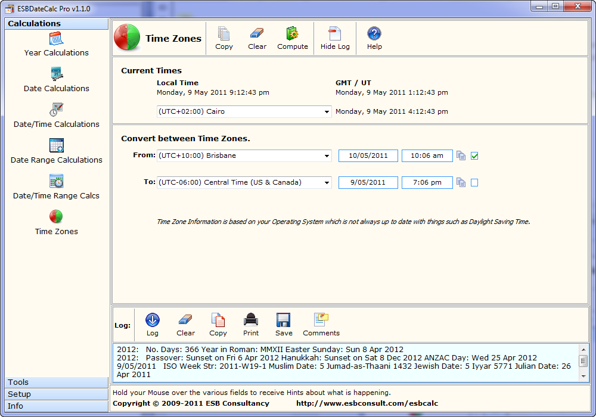Maximize the ESBDateCalc Pro window
Screen dimensions: 596x417
click(555, 7)
